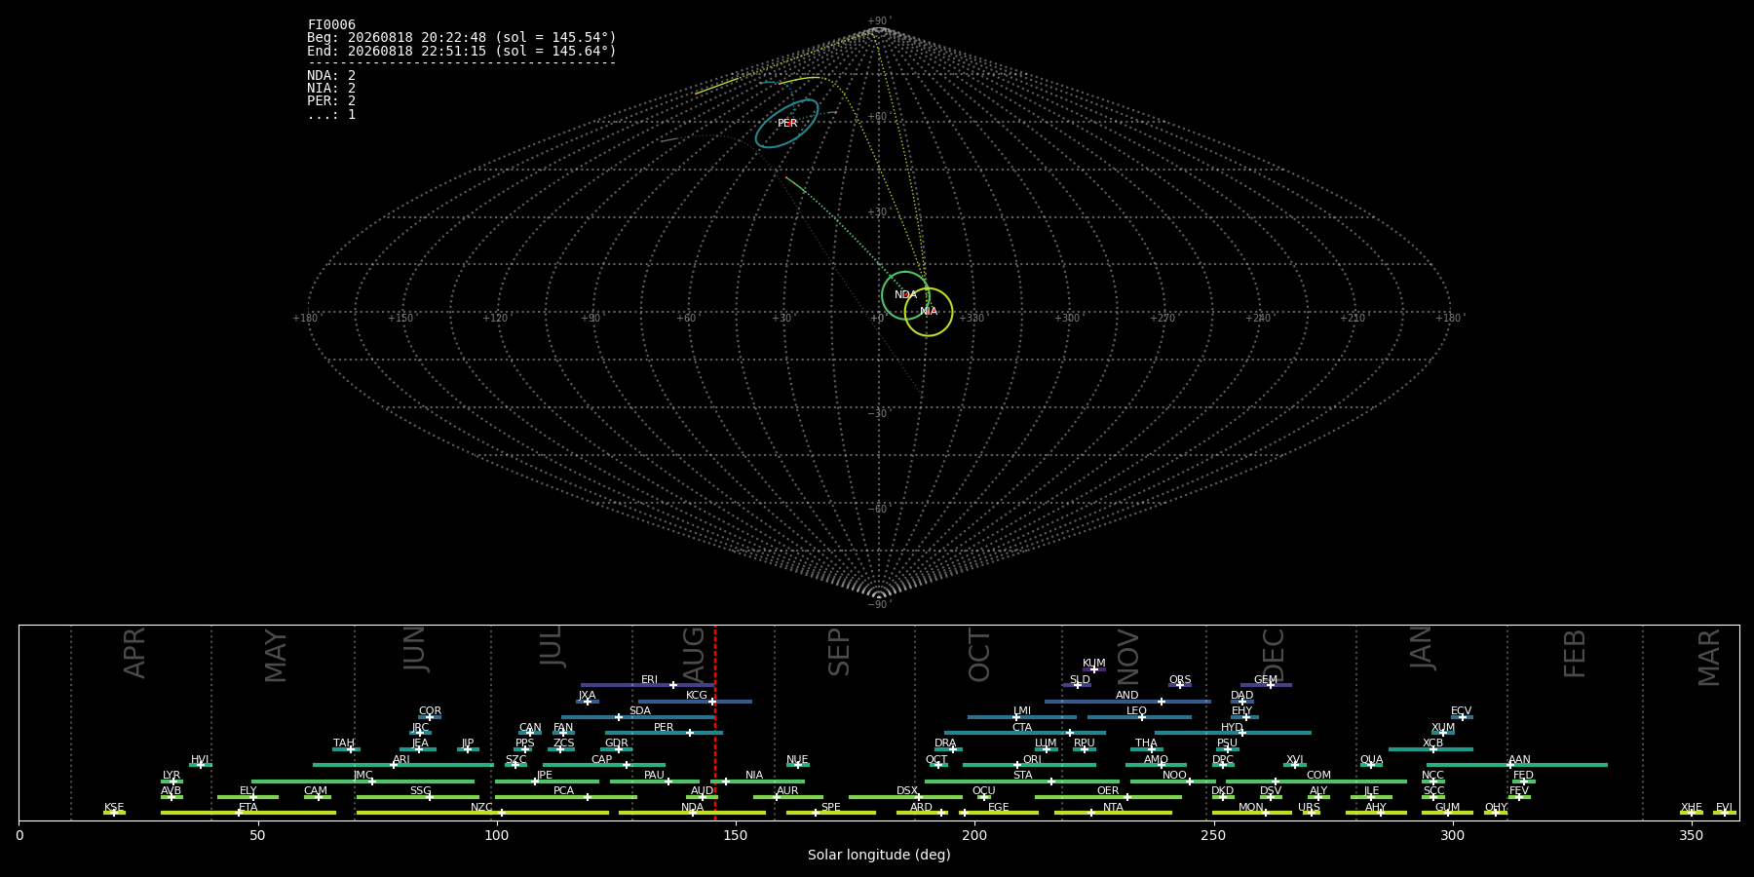Click the 'Beg: 20260818 20:22:48' header line
1754x877 pixels.
462,38
